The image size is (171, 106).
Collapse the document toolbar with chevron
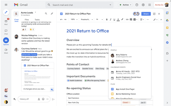point(161,20)
